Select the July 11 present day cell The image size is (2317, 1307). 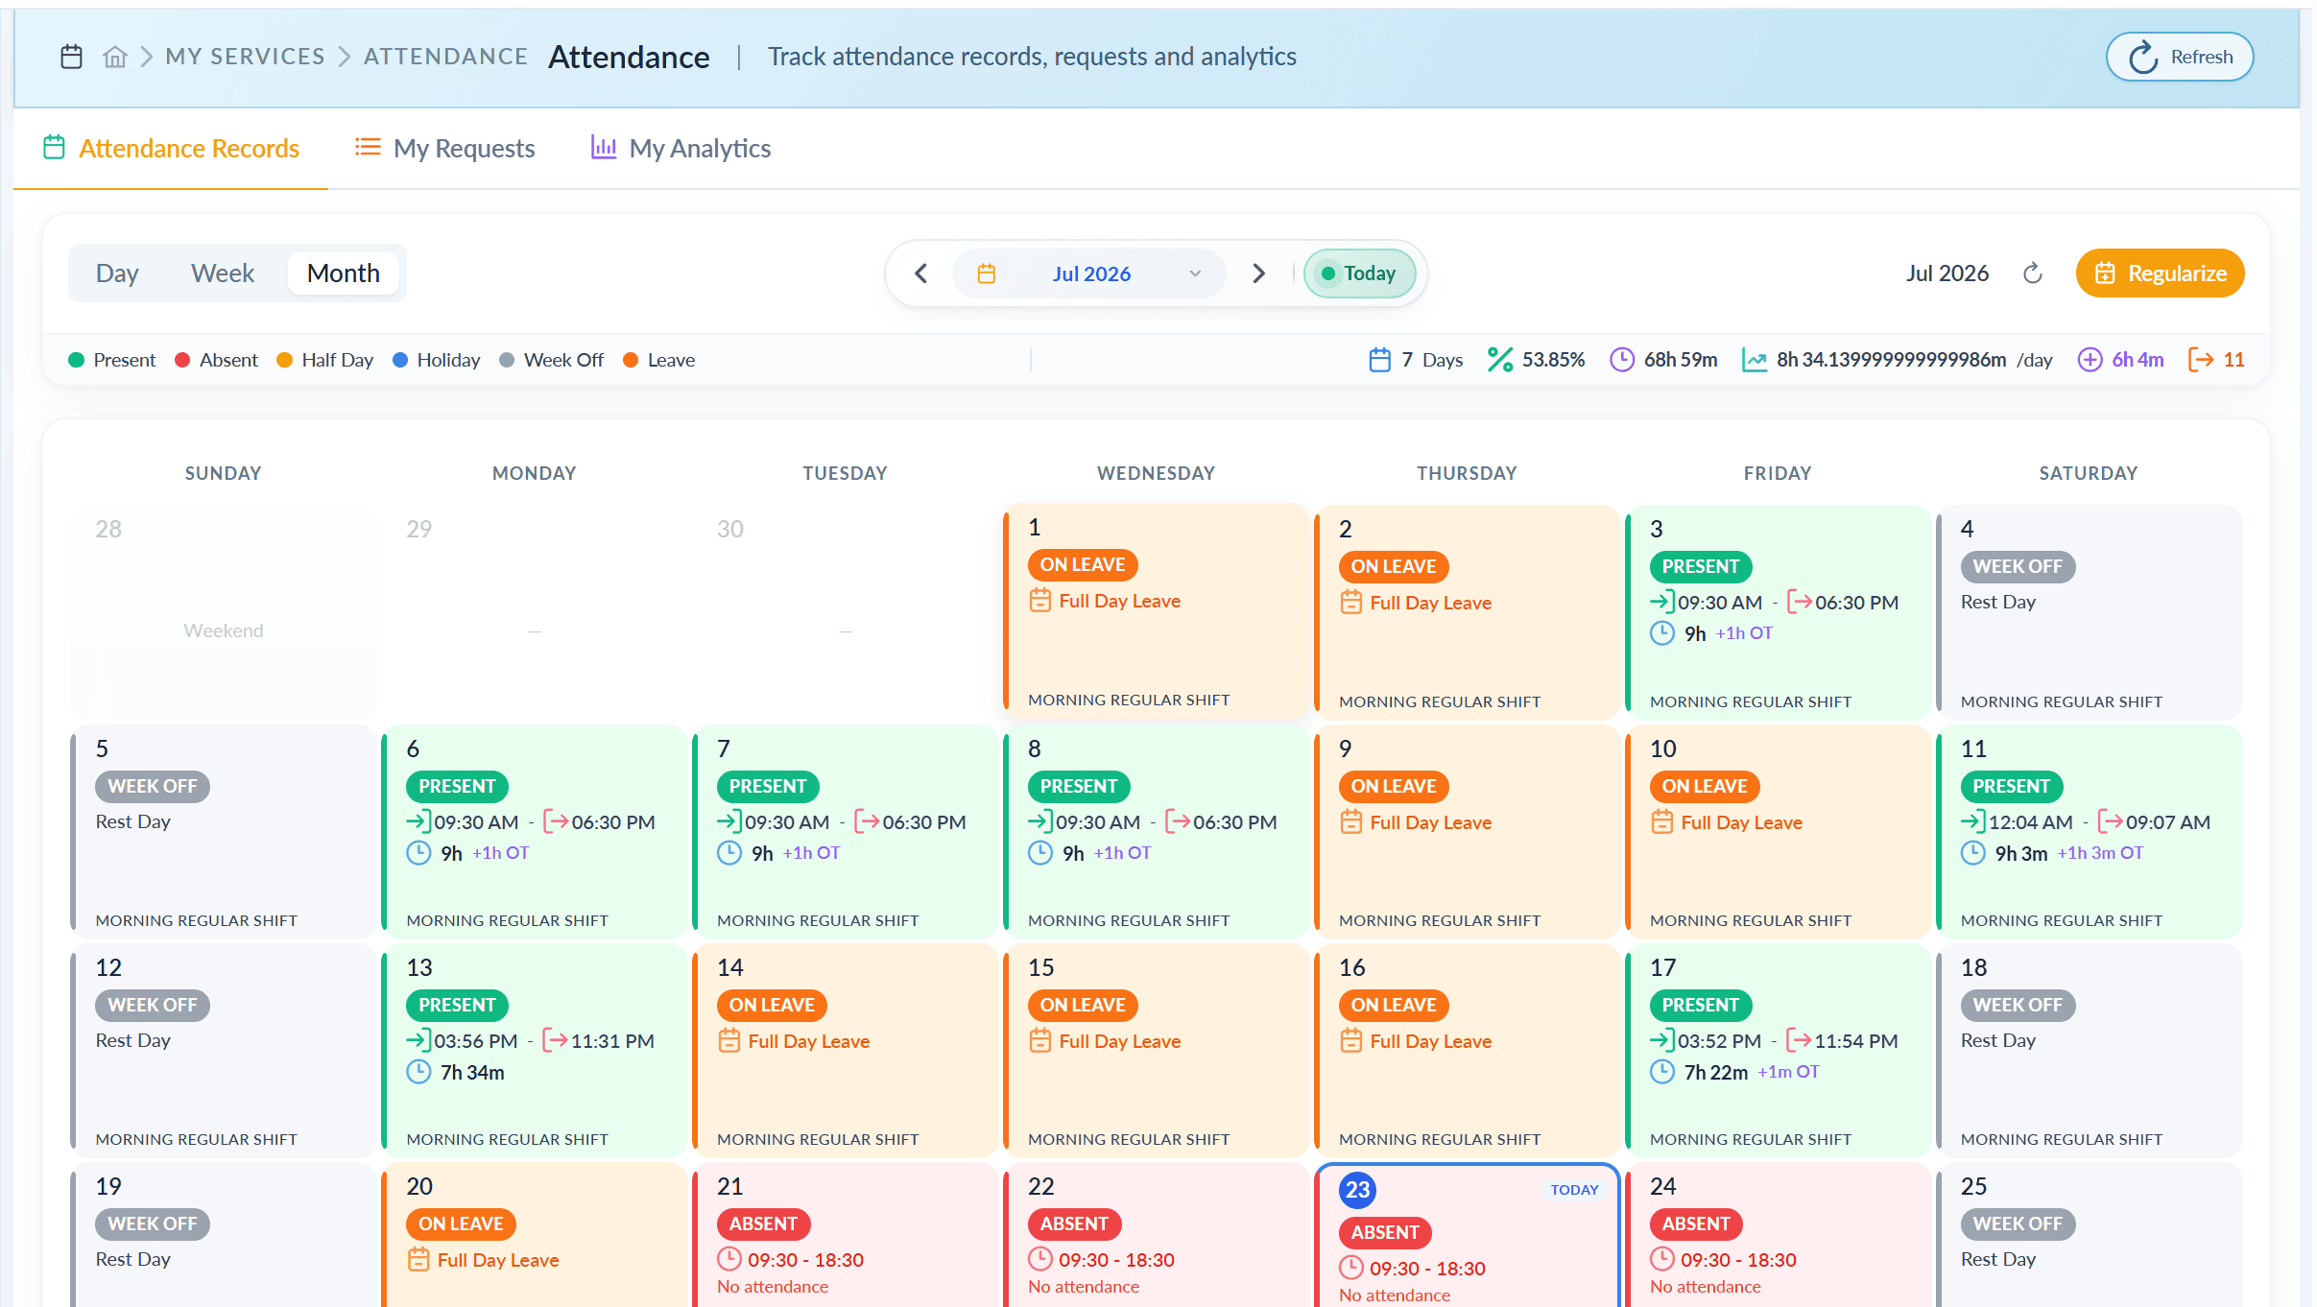pos(2088,832)
